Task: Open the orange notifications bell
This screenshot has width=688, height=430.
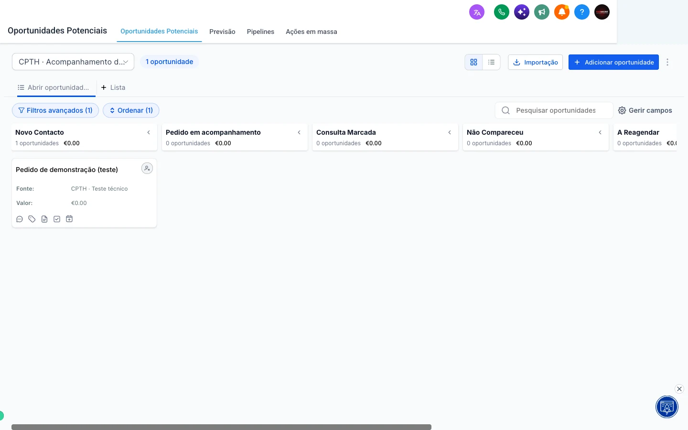Action: pyautogui.click(x=562, y=12)
